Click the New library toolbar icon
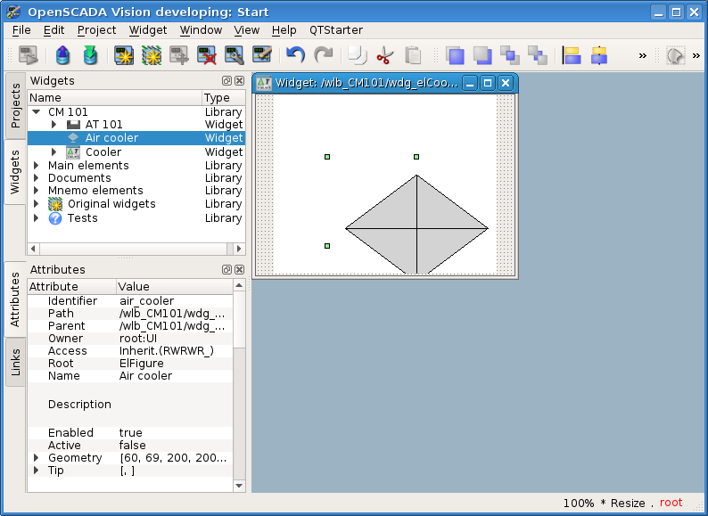708x516 pixels. coord(152,55)
